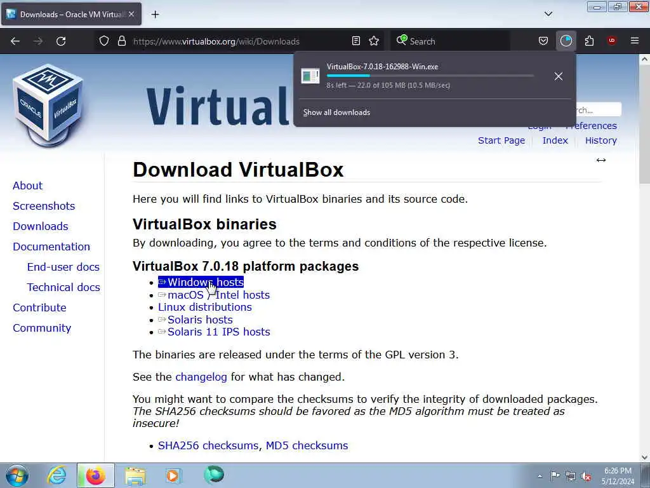This screenshot has width=650, height=488.
Task: Click the downloads progress toolbar icon
Action: [566, 41]
